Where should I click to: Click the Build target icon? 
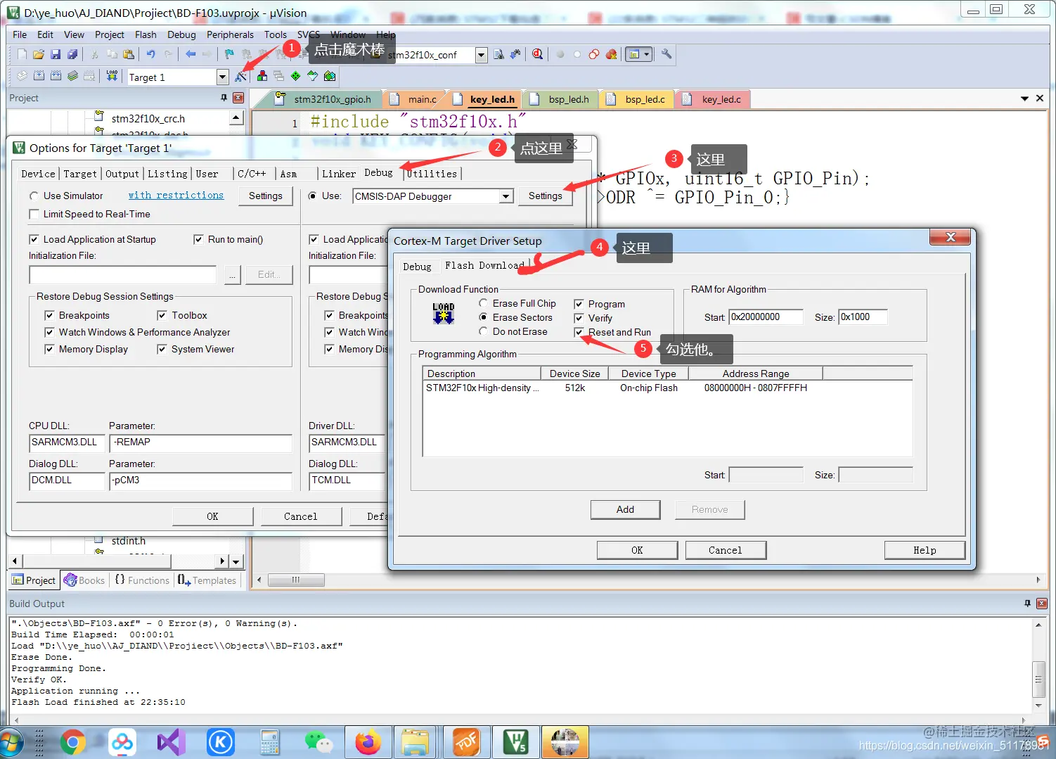point(39,76)
